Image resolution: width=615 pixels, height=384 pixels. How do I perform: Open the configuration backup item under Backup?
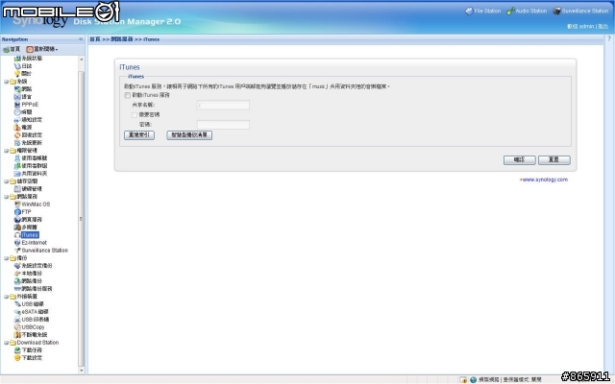(34, 265)
